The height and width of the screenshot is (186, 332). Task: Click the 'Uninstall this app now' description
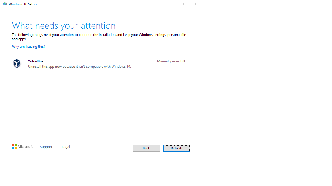80,67
